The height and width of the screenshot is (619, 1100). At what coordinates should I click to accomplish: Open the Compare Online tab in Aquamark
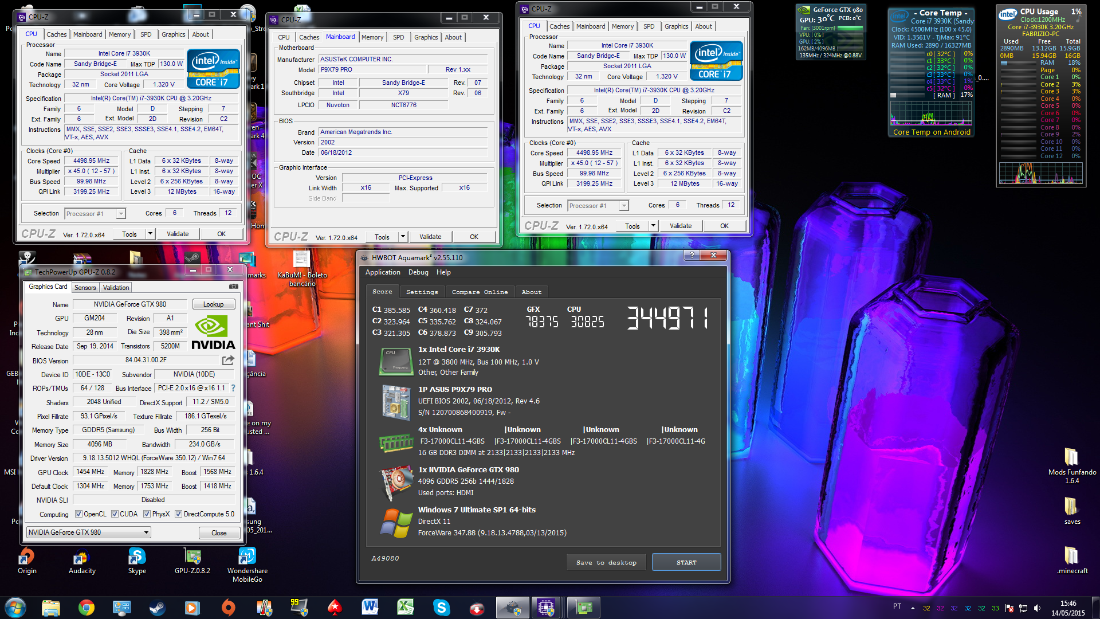click(x=480, y=292)
